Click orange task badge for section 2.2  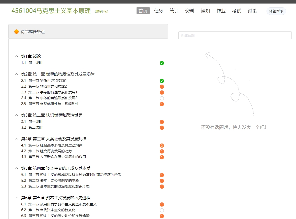(162, 87)
